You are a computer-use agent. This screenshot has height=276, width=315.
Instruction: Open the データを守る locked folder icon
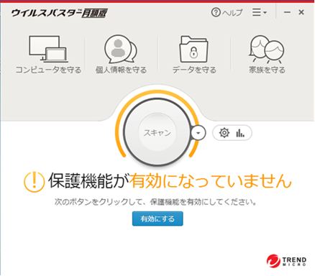point(194,50)
